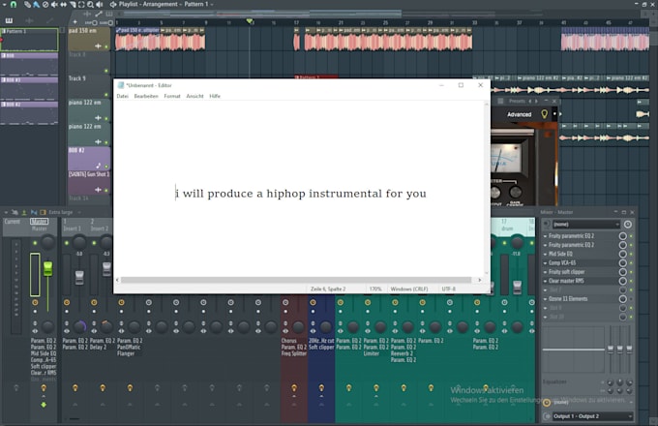Select the Slip tool in Playlist toolbar
The width and height of the screenshot is (658, 426).
[63, 4]
